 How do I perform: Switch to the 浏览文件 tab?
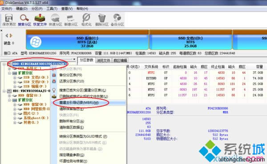click(103, 60)
